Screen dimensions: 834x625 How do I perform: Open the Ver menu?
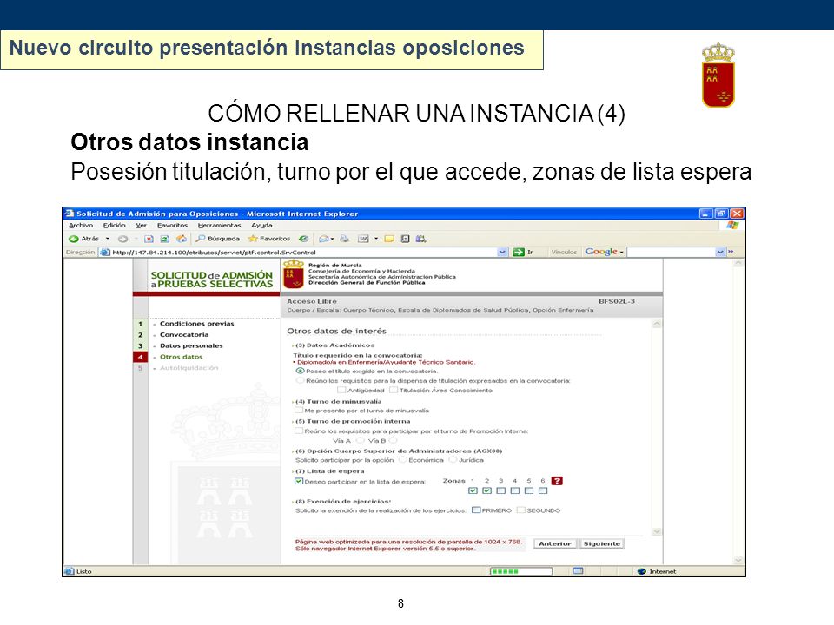141,226
